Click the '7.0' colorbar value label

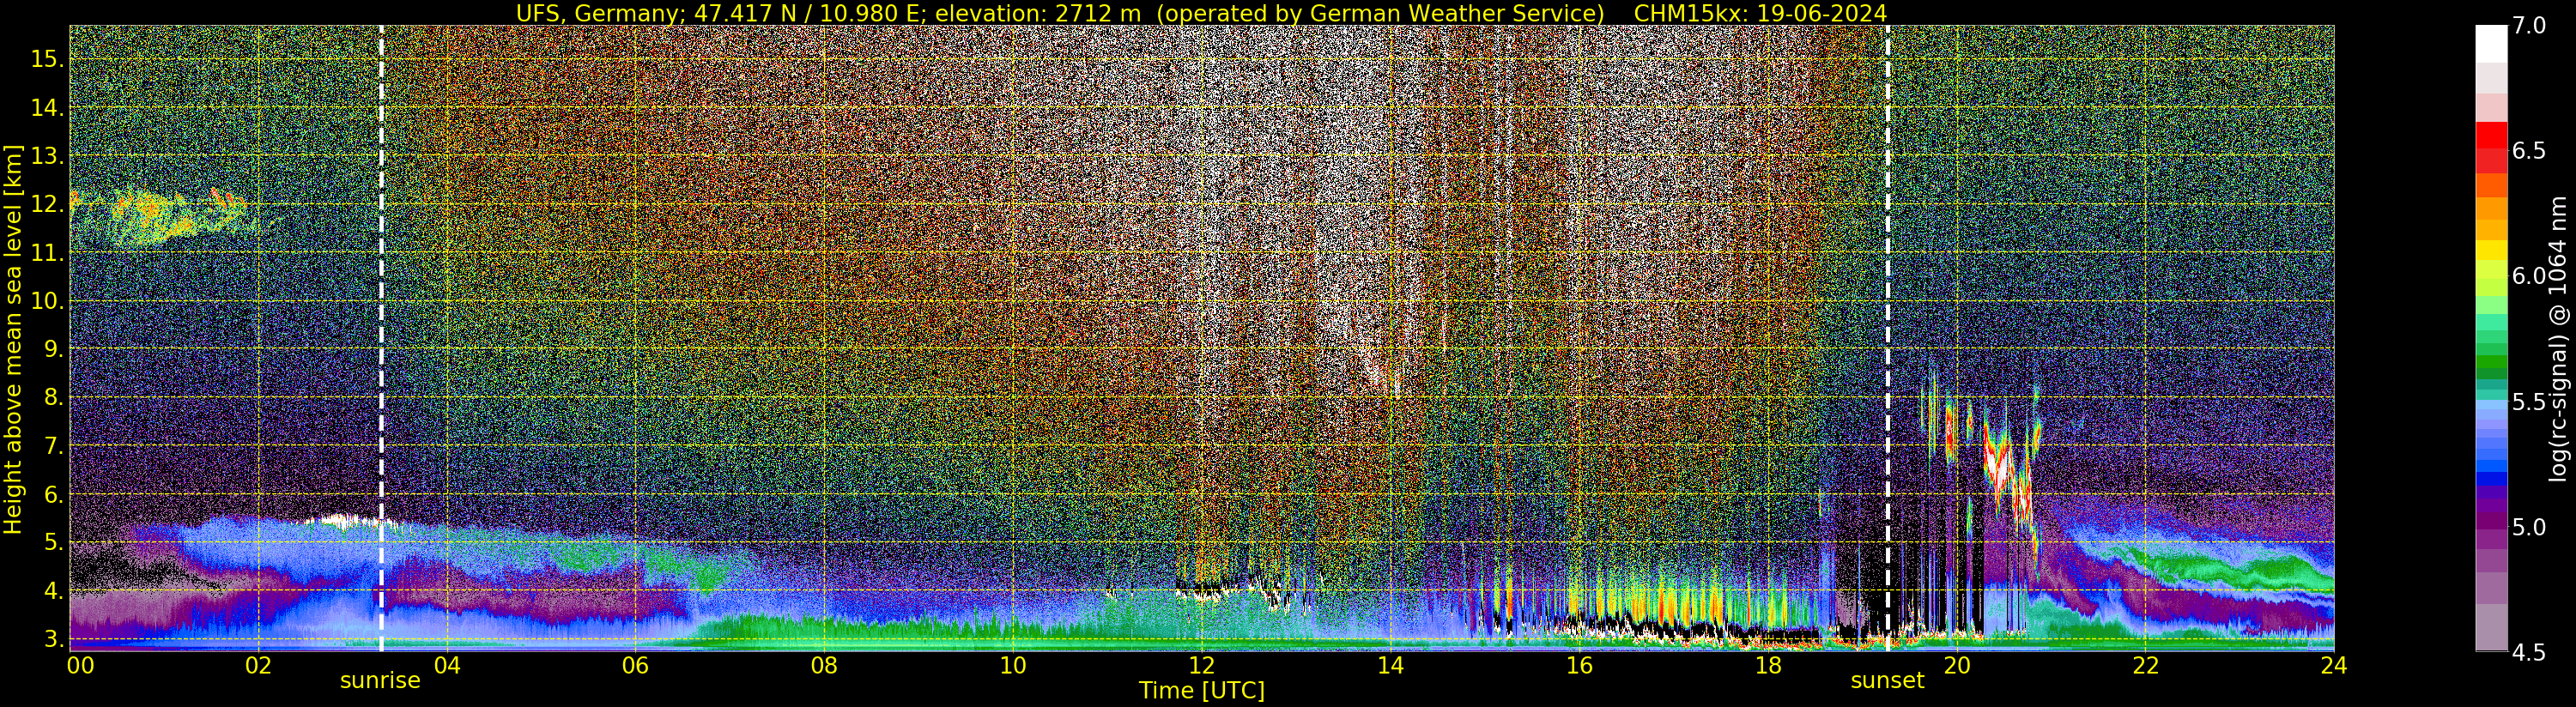(x=2529, y=26)
